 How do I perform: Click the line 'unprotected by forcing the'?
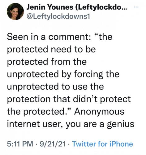[x=63, y=75]
